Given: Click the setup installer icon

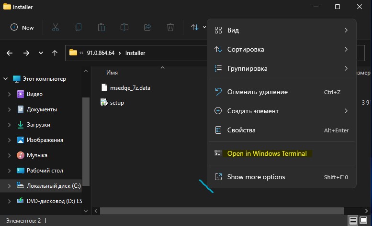Looking at the screenshot, I should pyautogui.click(x=104, y=102).
